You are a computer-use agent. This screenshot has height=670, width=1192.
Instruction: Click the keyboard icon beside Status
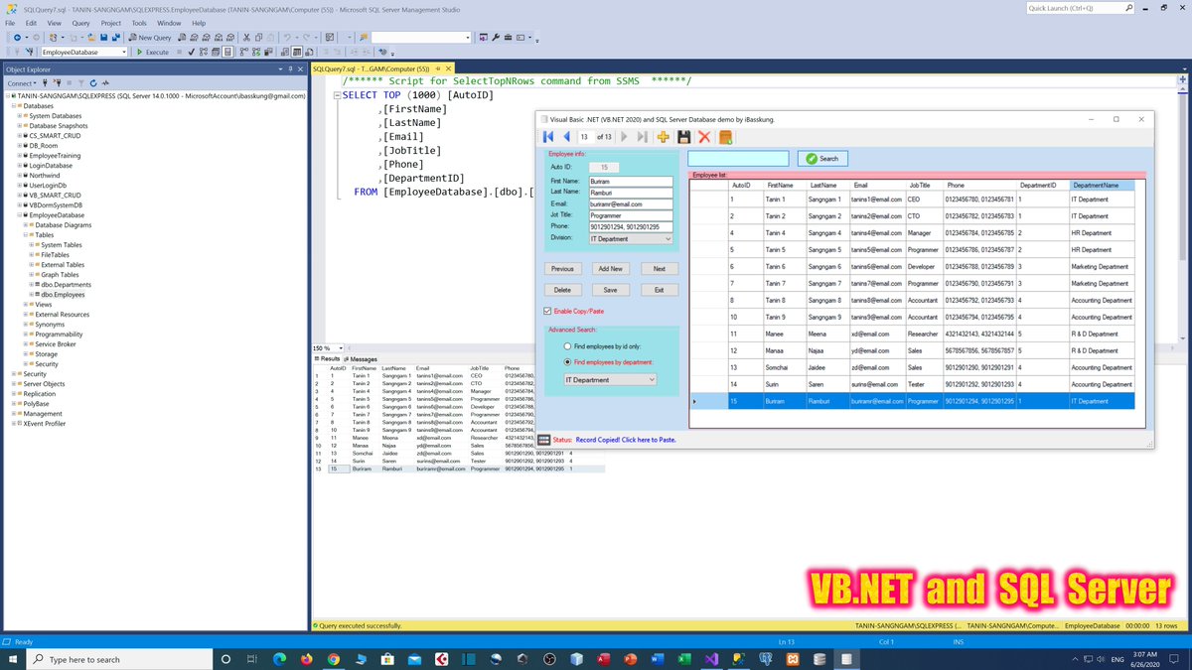tap(543, 439)
